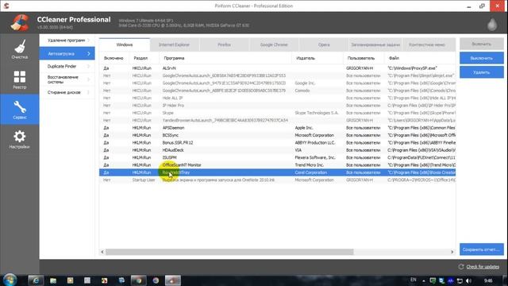508x286 pixels.
Task: Switch to the Windows tab
Action: click(x=125, y=44)
